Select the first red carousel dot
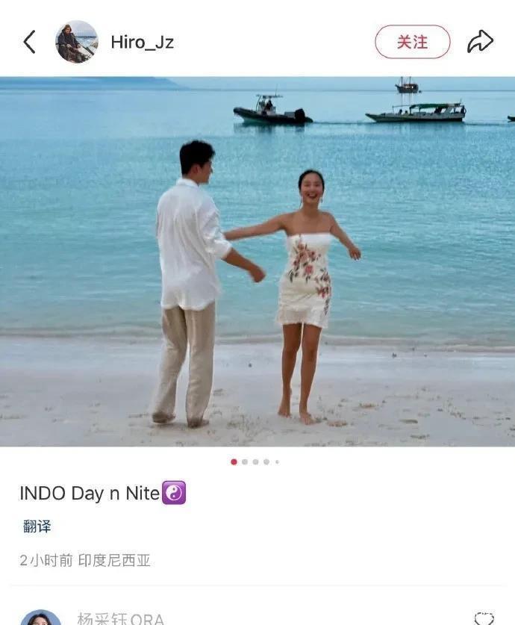This screenshot has width=515, height=625. [x=234, y=462]
